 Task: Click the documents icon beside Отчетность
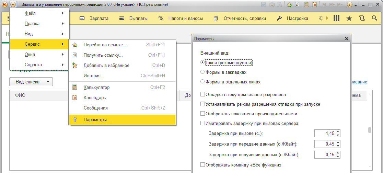click(x=216, y=18)
